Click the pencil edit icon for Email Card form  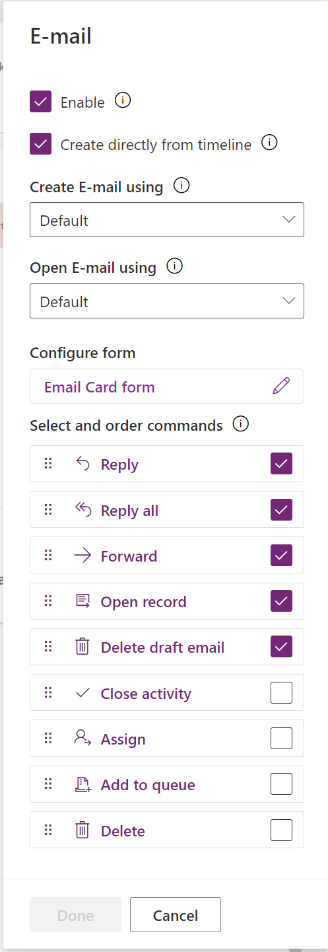(281, 386)
